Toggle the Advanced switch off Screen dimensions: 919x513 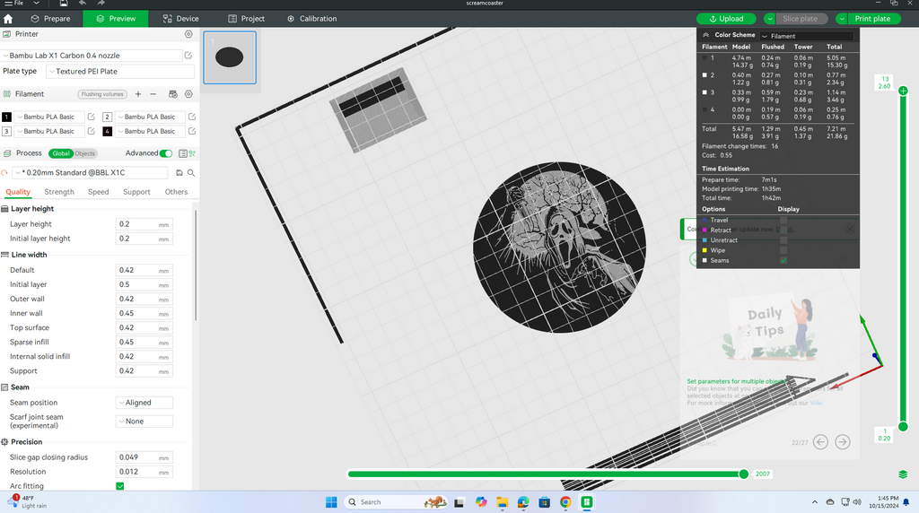pyautogui.click(x=166, y=153)
